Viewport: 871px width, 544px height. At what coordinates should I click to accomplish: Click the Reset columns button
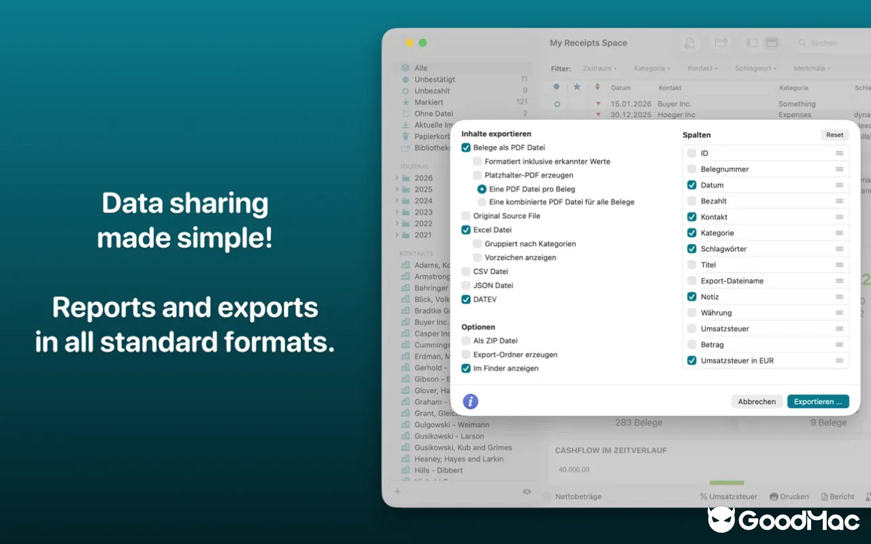pyautogui.click(x=834, y=135)
